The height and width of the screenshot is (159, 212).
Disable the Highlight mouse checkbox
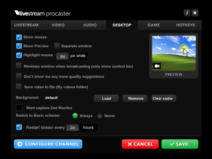[19, 55]
